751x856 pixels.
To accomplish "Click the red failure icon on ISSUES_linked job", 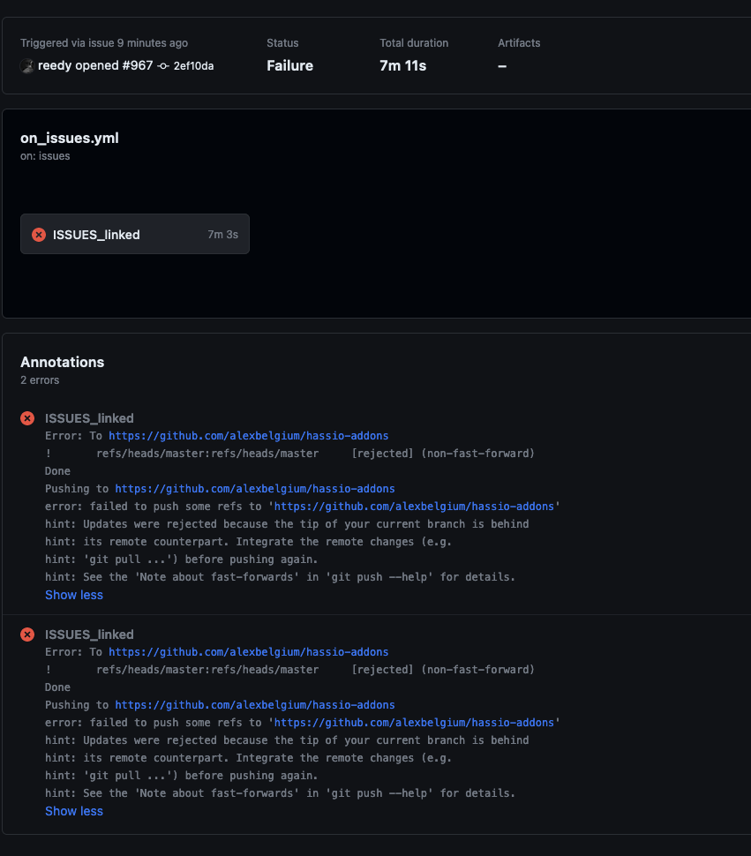I will (x=37, y=234).
